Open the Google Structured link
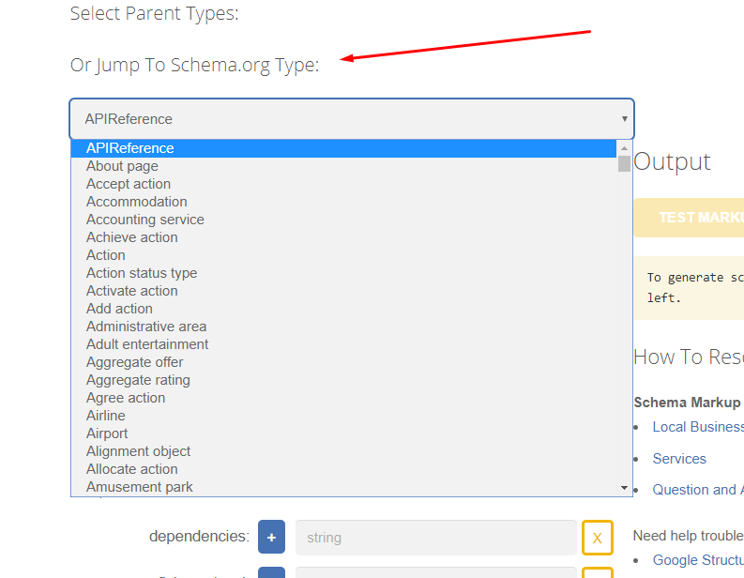The width and height of the screenshot is (744, 578). pos(698,560)
